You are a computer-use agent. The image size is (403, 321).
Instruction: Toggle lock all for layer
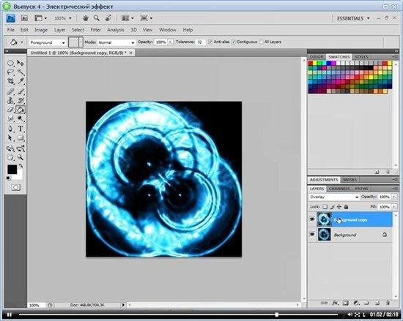(346, 207)
